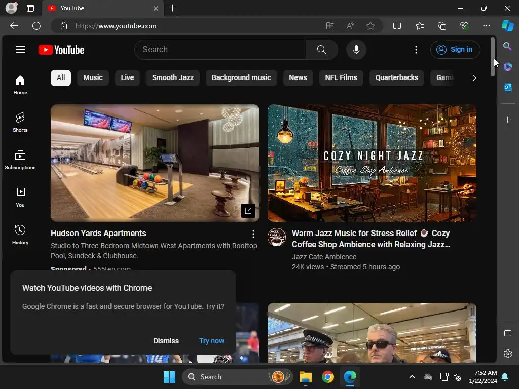Click the app available icon in address bar
The image size is (519, 389).
[330, 26]
